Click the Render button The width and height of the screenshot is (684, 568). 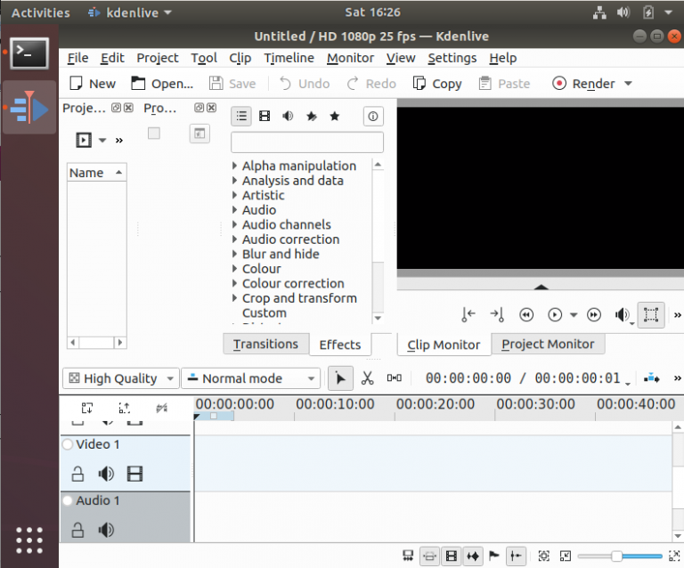[584, 84]
